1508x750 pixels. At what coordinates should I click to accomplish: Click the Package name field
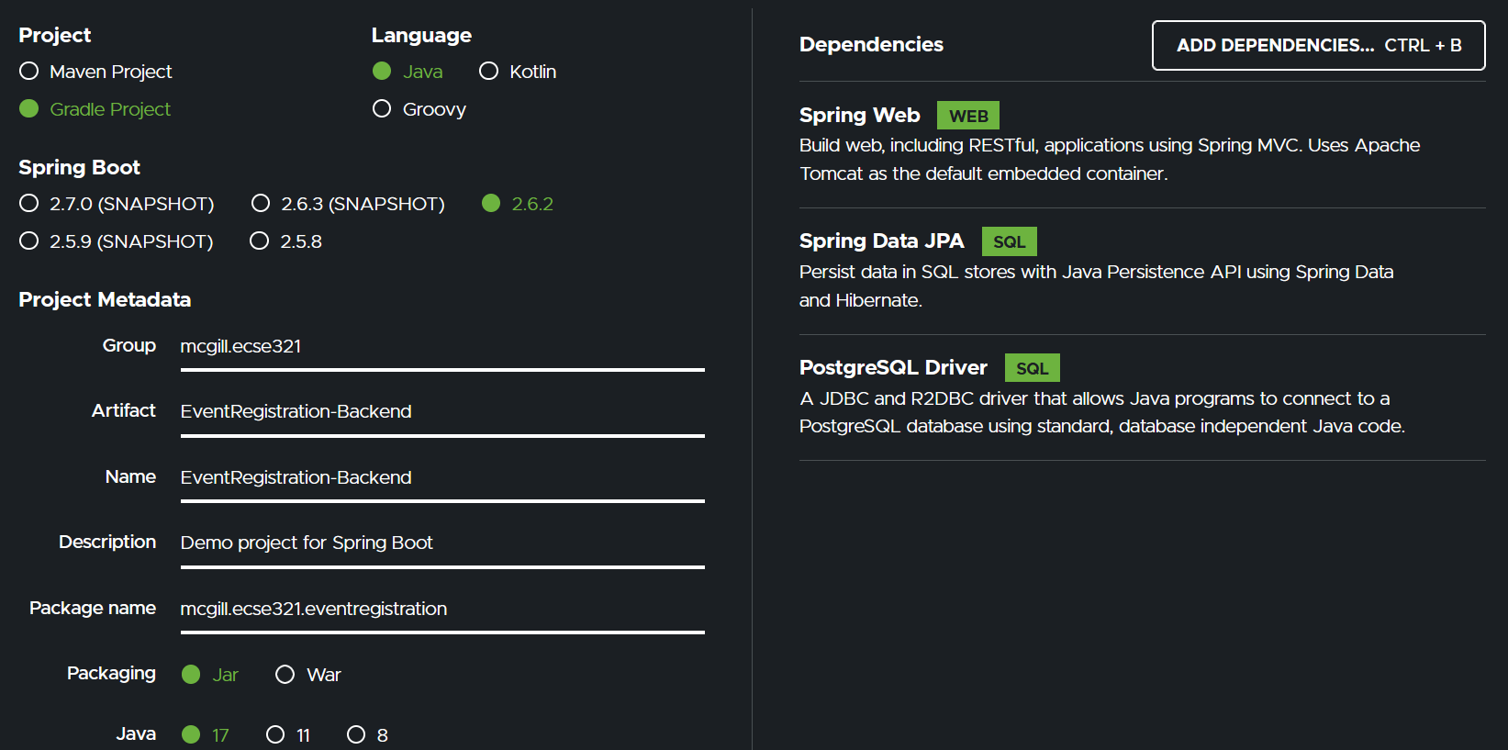[441, 610]
